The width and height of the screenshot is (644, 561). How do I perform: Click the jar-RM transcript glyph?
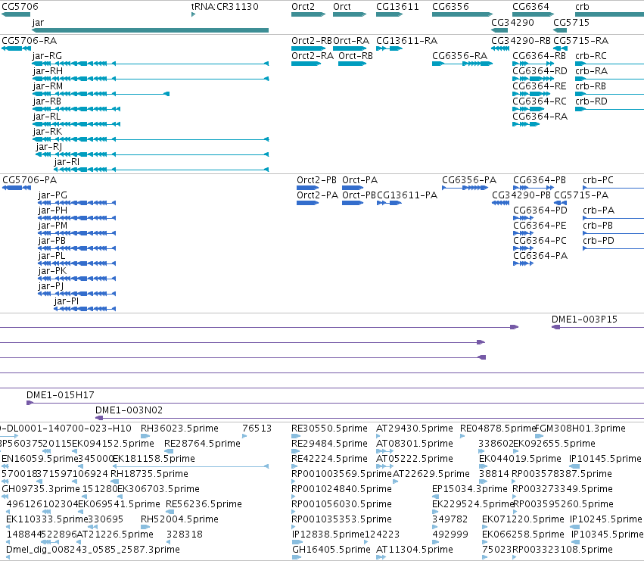101,94
